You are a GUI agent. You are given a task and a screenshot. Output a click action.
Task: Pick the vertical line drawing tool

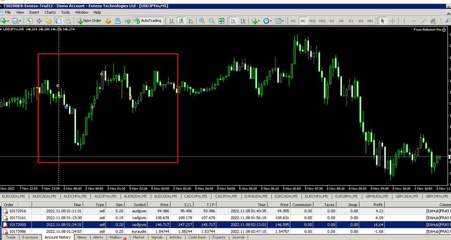tap(405, 21)
